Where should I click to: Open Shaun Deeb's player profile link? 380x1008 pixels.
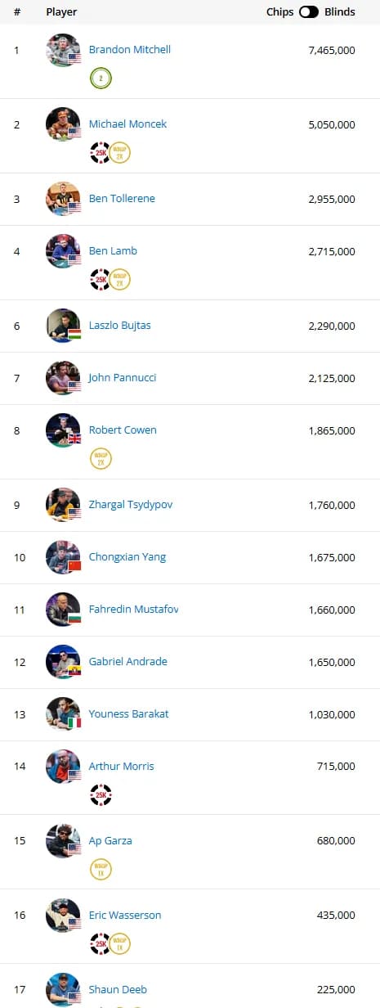118,989
